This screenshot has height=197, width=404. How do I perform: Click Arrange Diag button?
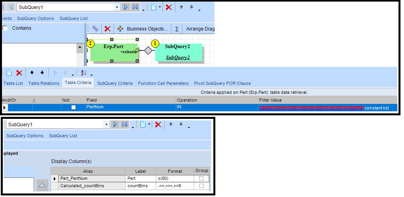pyautogui.click(x=200, y=29)
